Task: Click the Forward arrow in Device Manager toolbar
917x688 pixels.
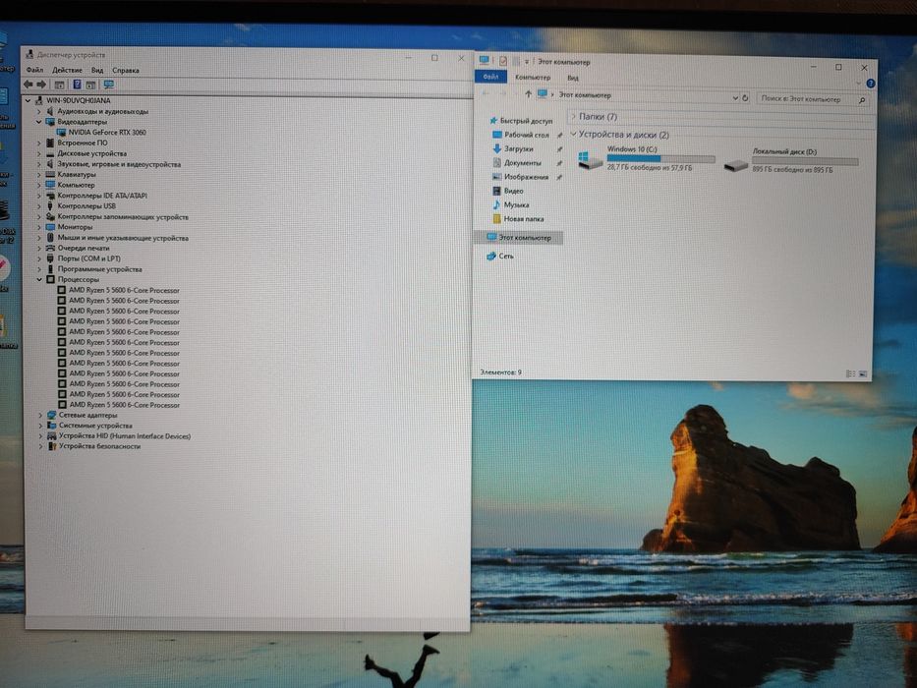Action: (x=41, y=85)
